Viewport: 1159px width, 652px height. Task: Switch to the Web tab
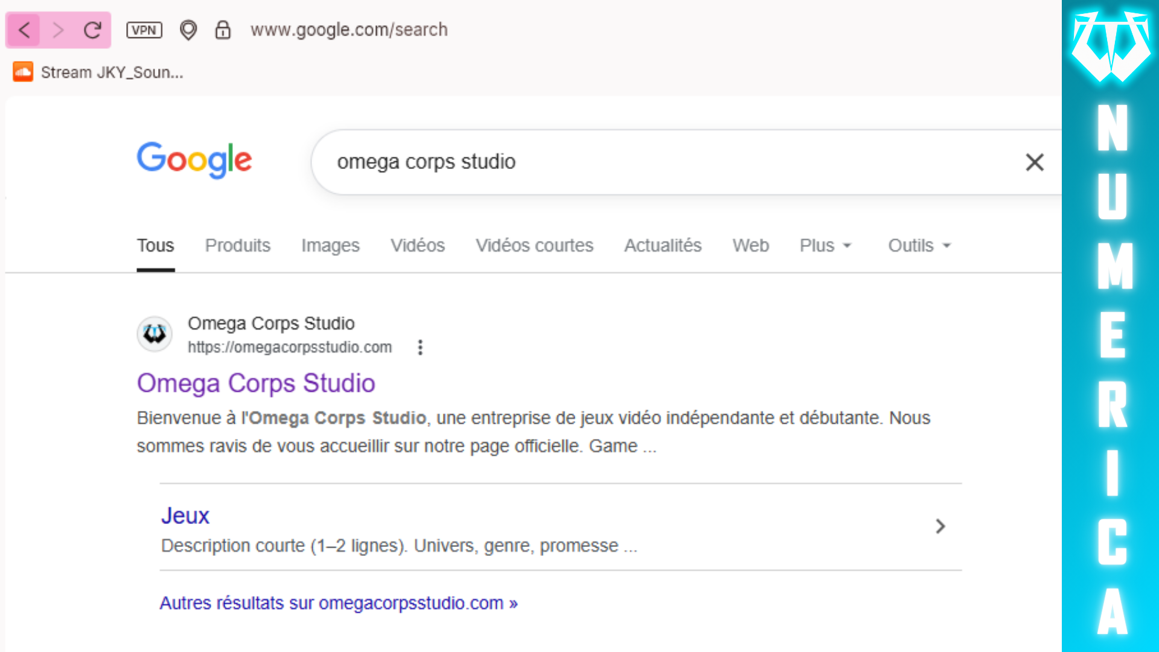751,246
